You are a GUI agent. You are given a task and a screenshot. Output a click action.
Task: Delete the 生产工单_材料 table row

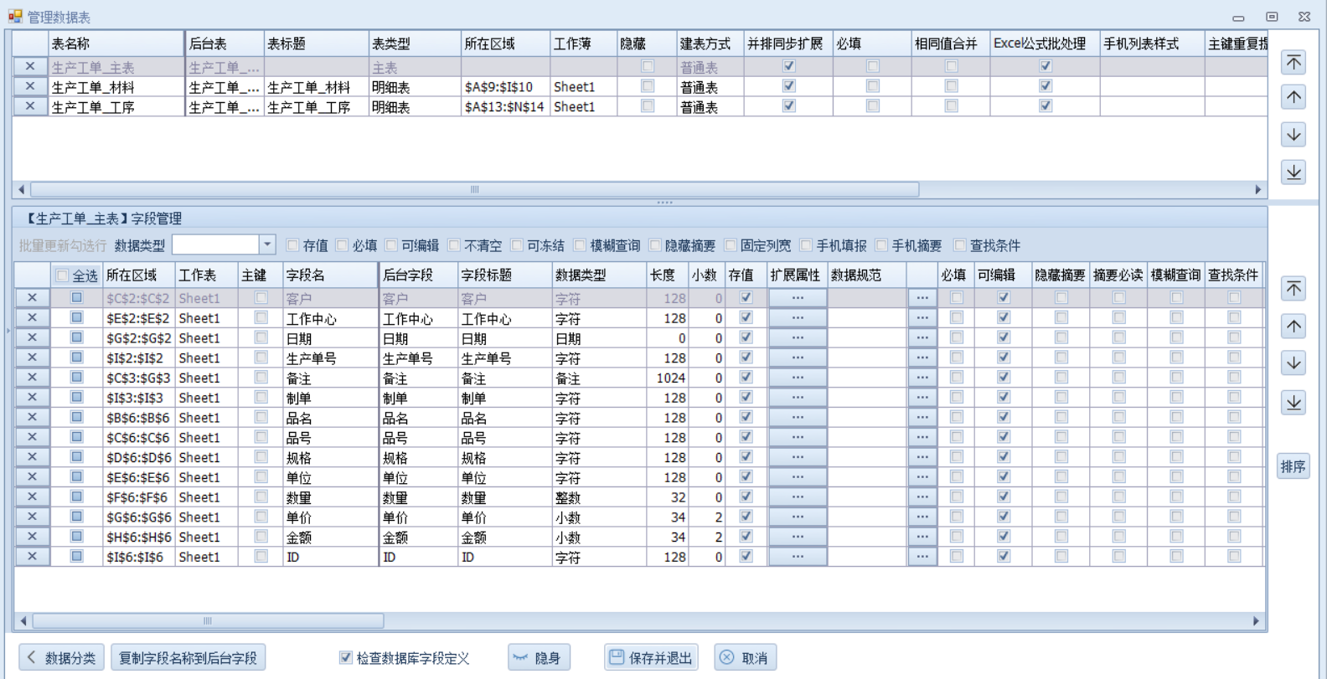[x=30, y=86]
